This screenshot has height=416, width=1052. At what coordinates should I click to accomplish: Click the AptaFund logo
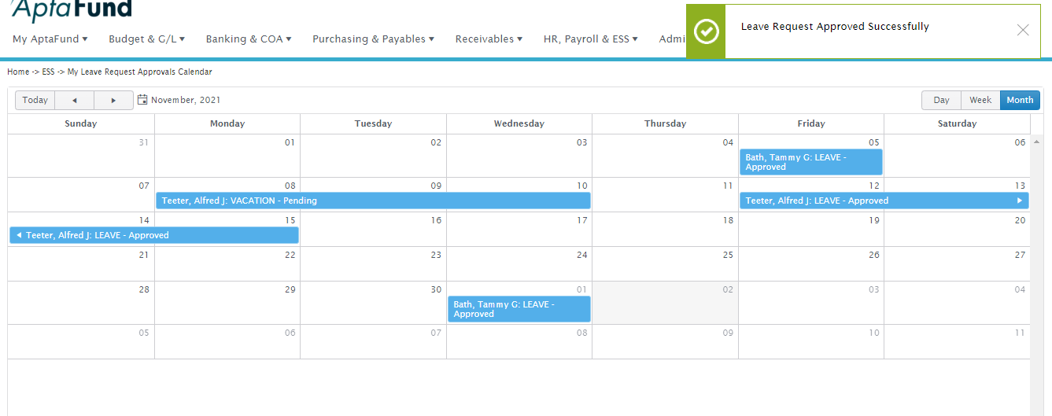click(72, 10)
